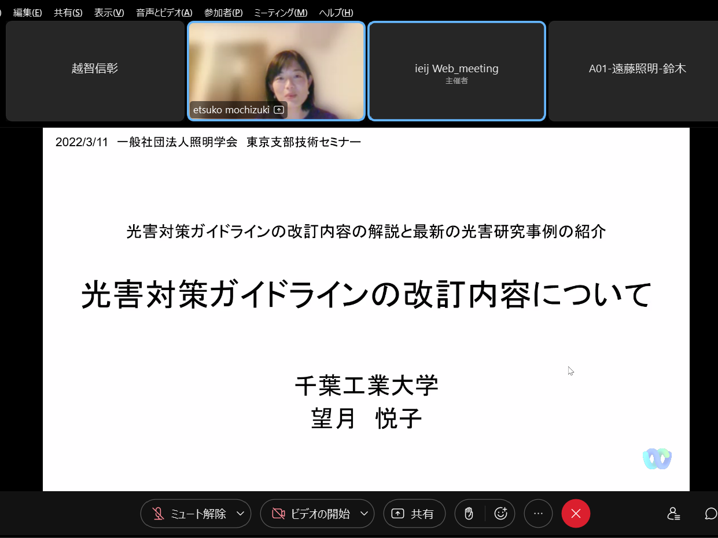Raise hand using the hand icon

pos(469,514)
